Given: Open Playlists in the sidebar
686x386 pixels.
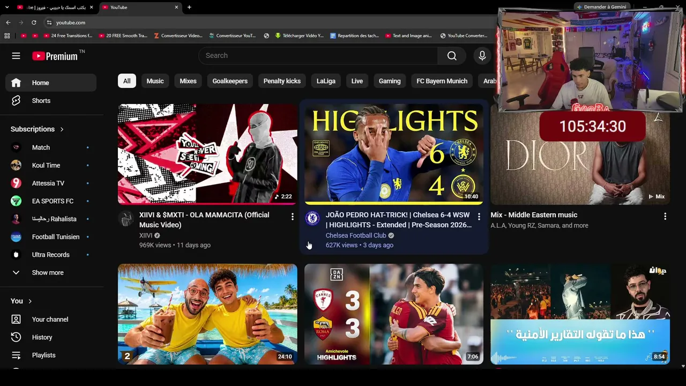Looking at the screenshot, I should pyautogui.click(x=52, y=355).
